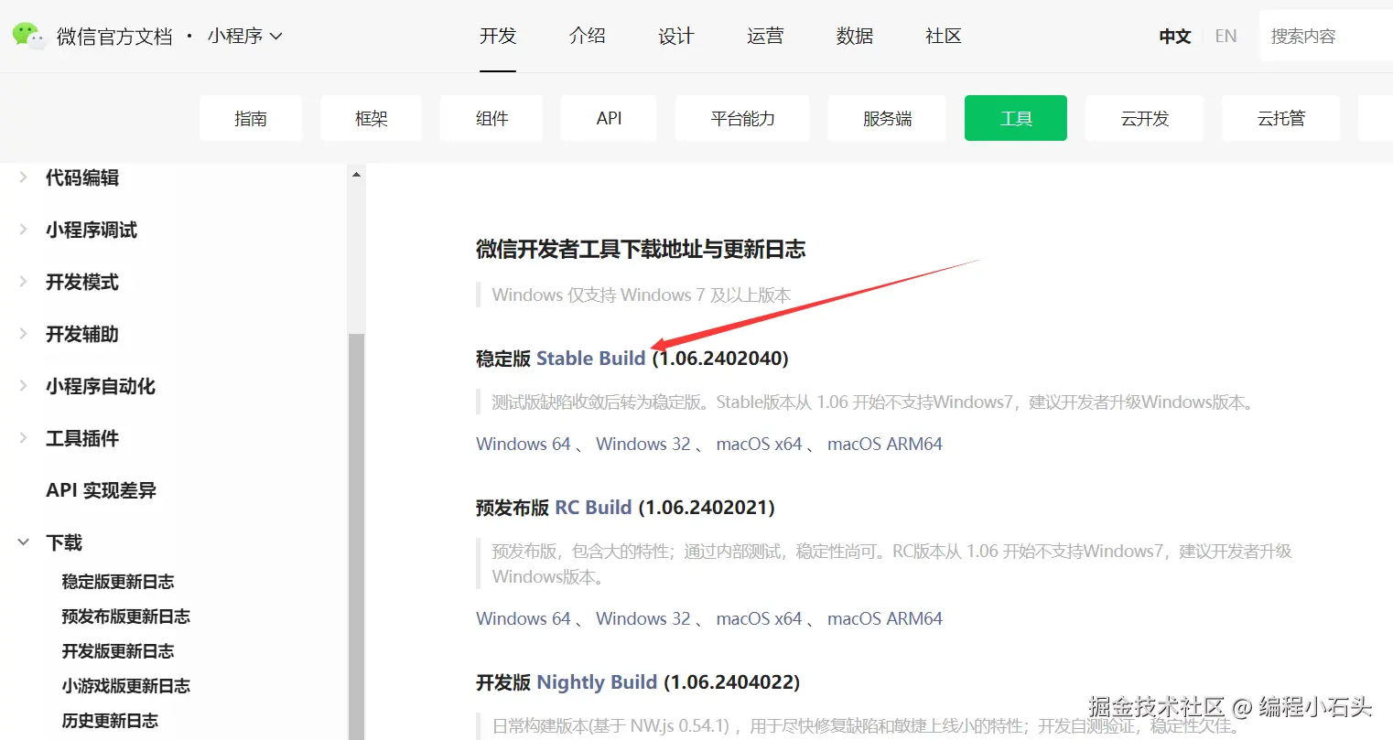
Task: Click the 工具插件 sidebar label
Action: tap(82, 438)
